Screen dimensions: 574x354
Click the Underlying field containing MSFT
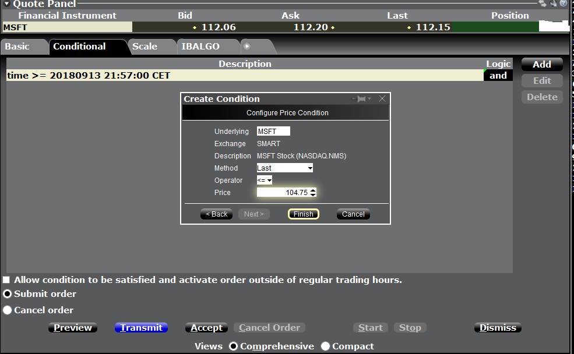point(273,131)
